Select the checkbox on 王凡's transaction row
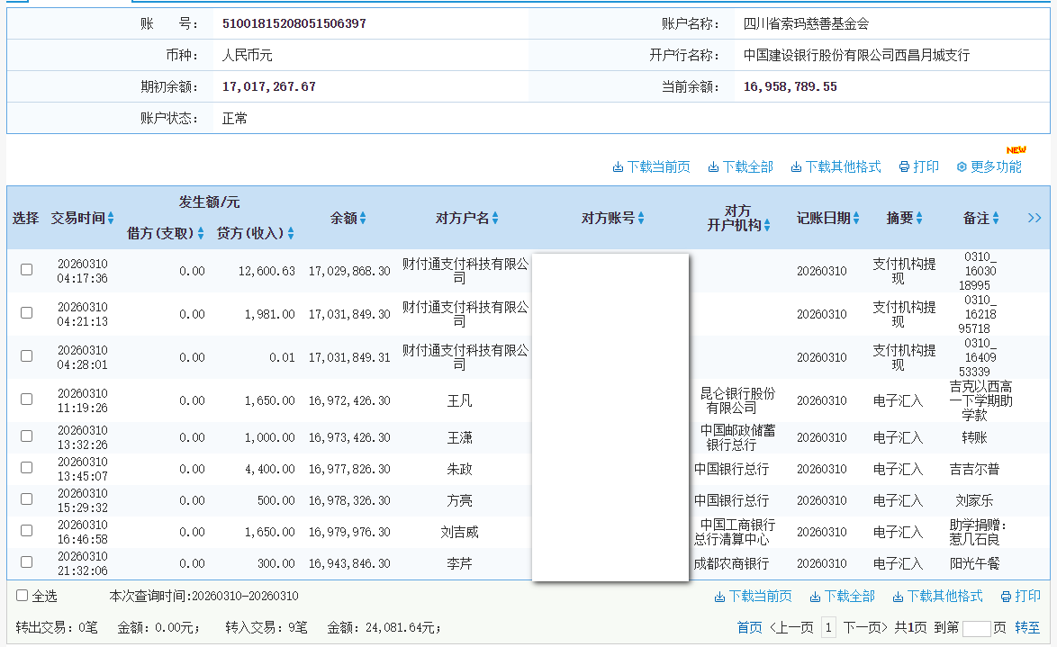Viewport: 1057px width, 647px height. [26, 400]
